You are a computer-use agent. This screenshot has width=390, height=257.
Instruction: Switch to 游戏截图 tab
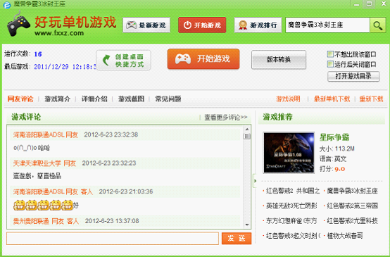pos(131,99)
